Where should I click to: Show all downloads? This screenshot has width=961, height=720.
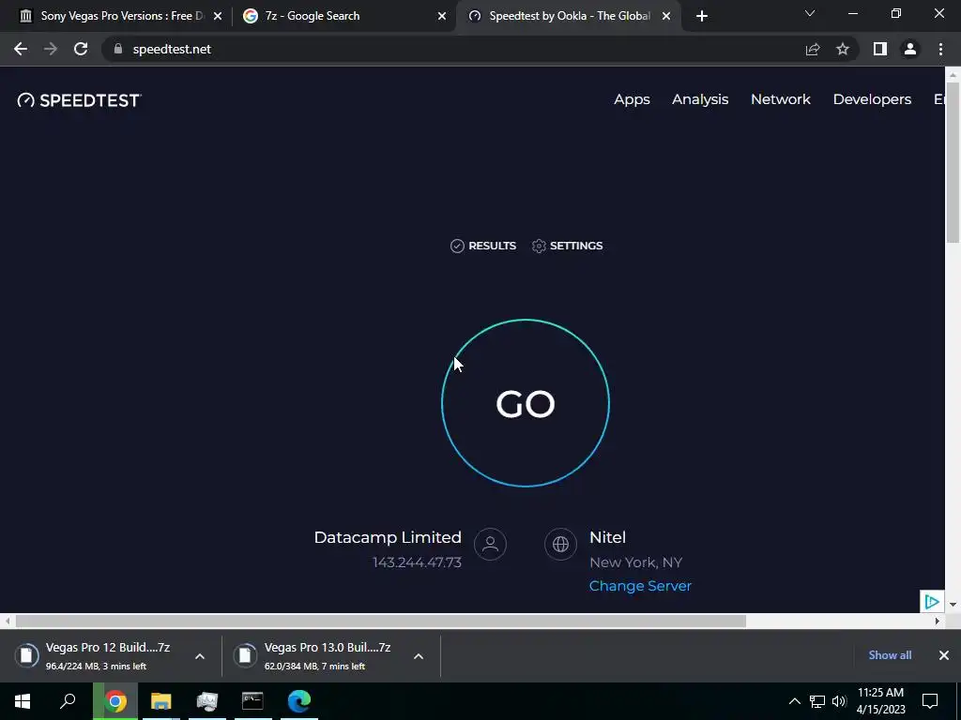[x=890, y=655]
